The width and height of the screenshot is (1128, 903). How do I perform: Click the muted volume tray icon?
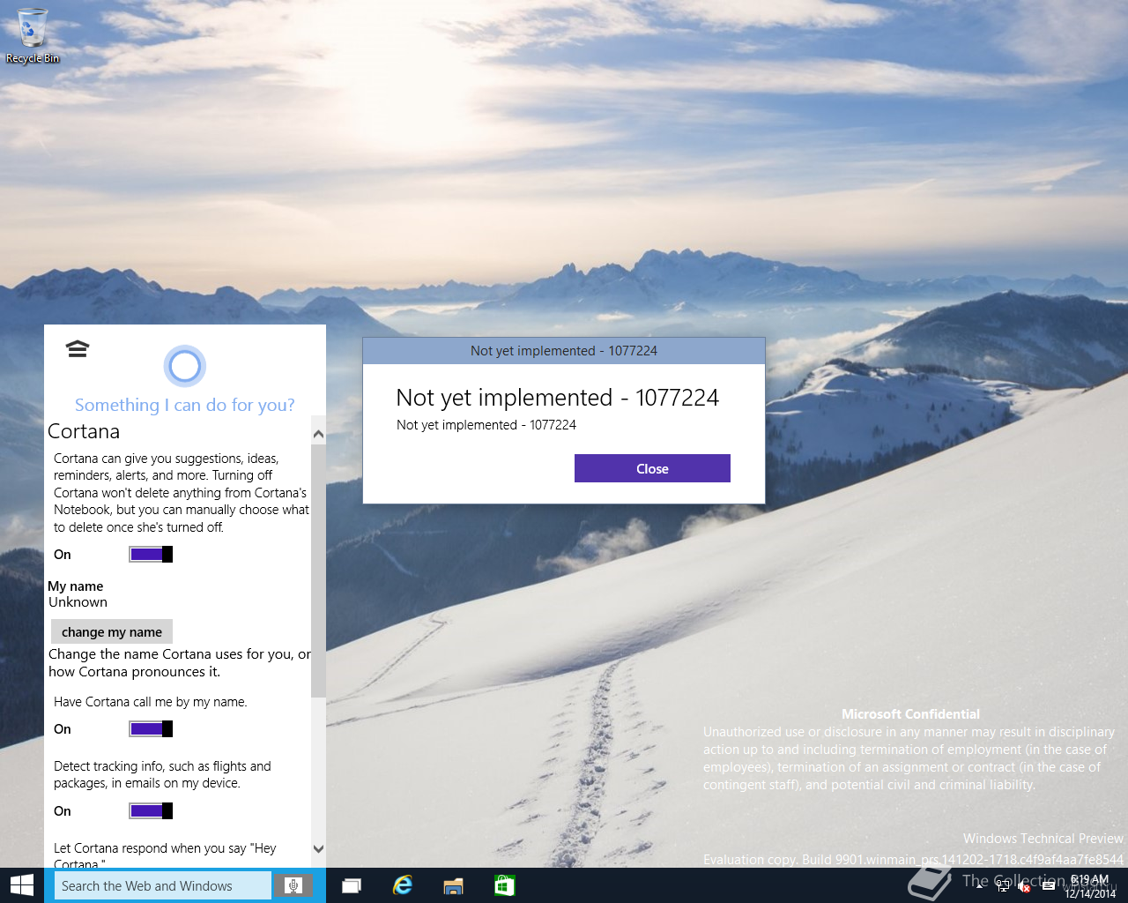click(x=1025, y=886)
